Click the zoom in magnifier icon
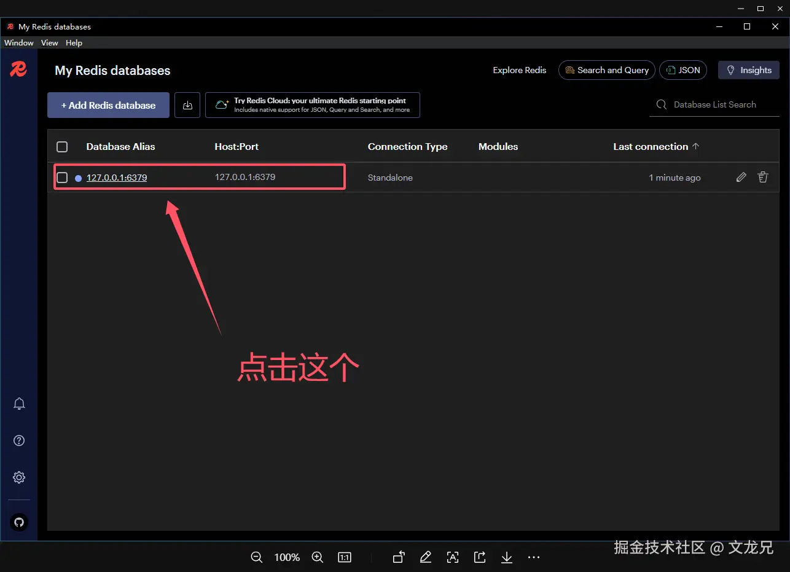Screen dimensions: 790x572 tap(318, 557)
